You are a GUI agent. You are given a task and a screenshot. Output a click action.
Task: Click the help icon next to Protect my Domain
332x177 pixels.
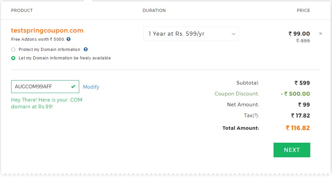(x=86, y=49)
